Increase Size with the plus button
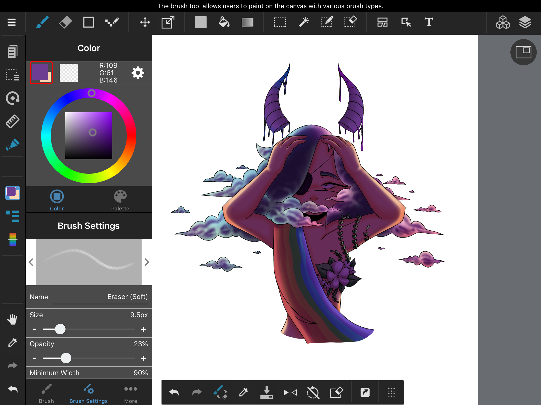 143,329
